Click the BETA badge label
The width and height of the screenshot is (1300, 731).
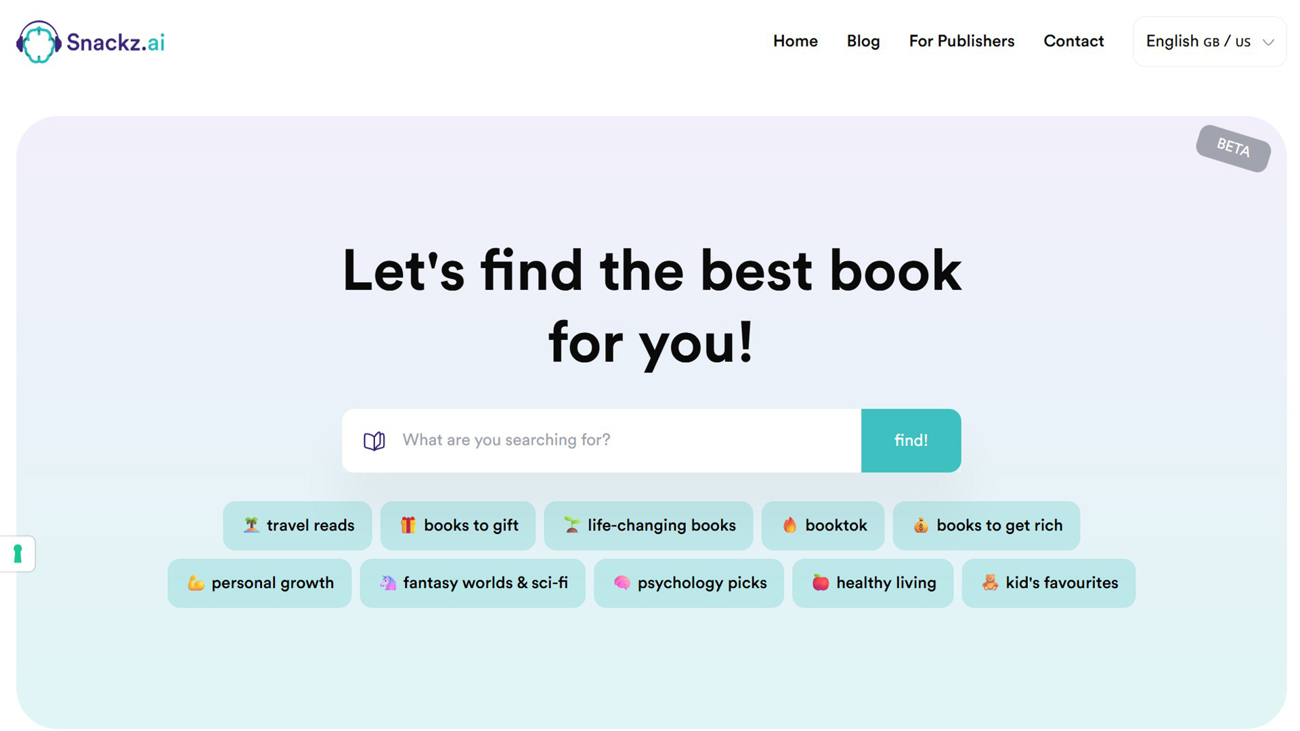coord(1233,148)
